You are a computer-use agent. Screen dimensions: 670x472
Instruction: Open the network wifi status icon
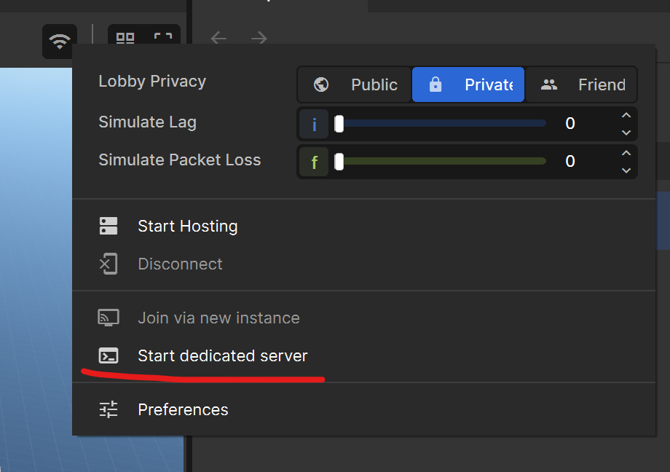[60, 42]
